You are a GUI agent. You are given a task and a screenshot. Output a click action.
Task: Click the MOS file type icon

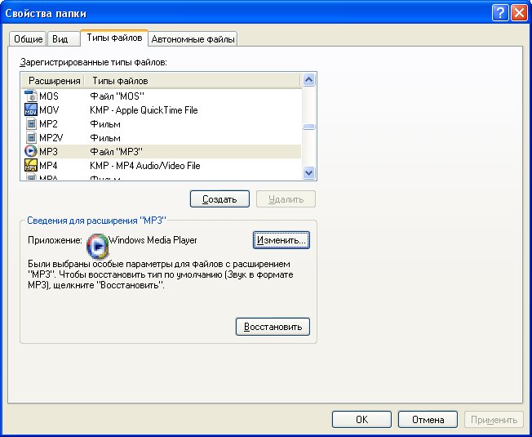32,96
